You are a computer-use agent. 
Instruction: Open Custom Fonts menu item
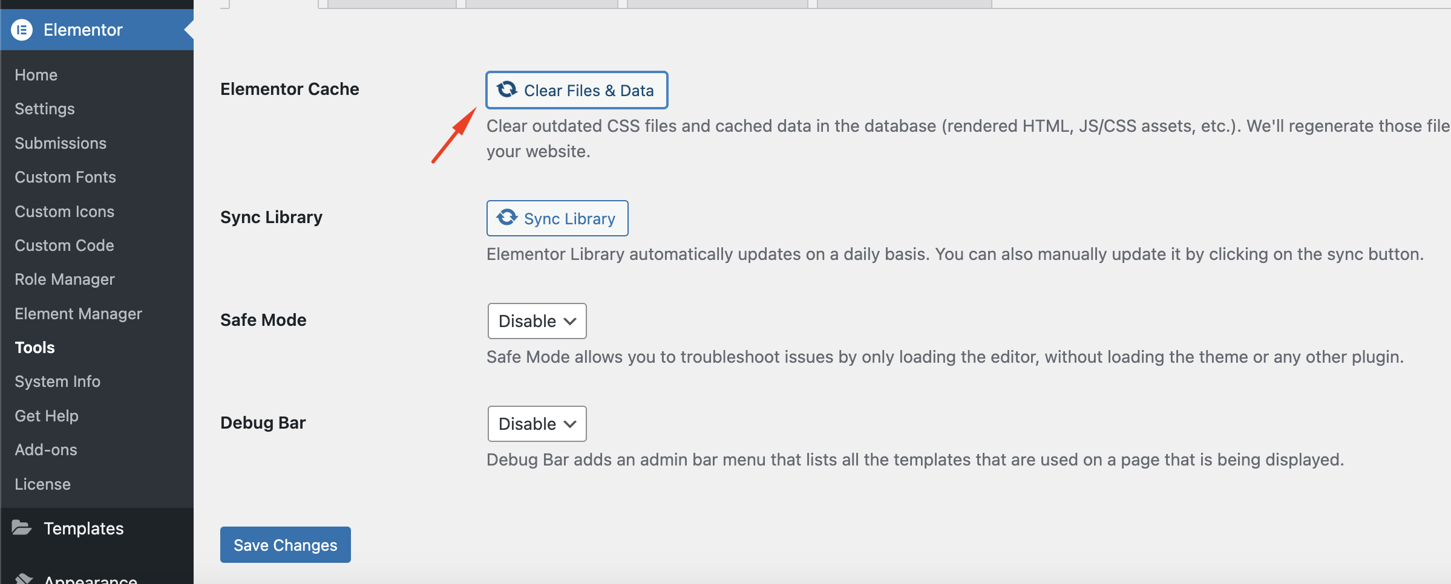click(65, 177)
